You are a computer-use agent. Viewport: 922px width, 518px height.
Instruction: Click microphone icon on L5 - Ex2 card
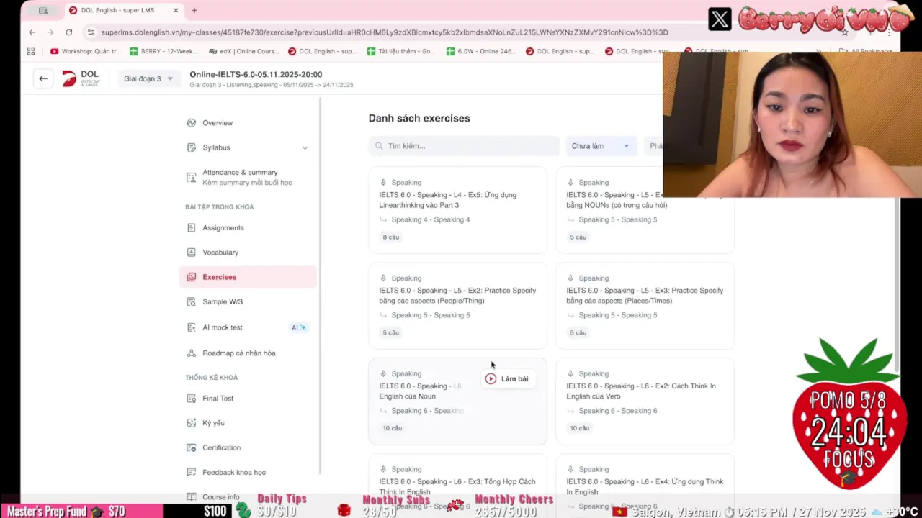383,278
